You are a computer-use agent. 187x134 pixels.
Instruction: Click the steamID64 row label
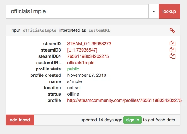pos(50,56)
